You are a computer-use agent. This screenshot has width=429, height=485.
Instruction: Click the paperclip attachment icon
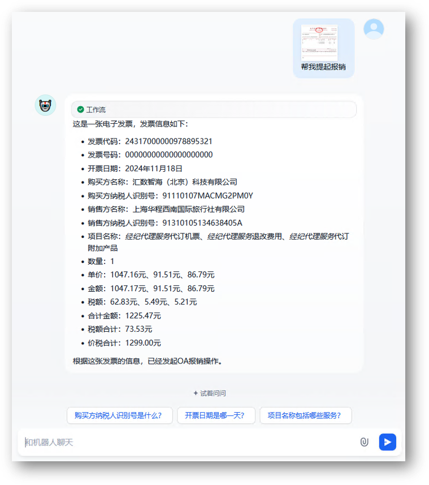point(364,442)
